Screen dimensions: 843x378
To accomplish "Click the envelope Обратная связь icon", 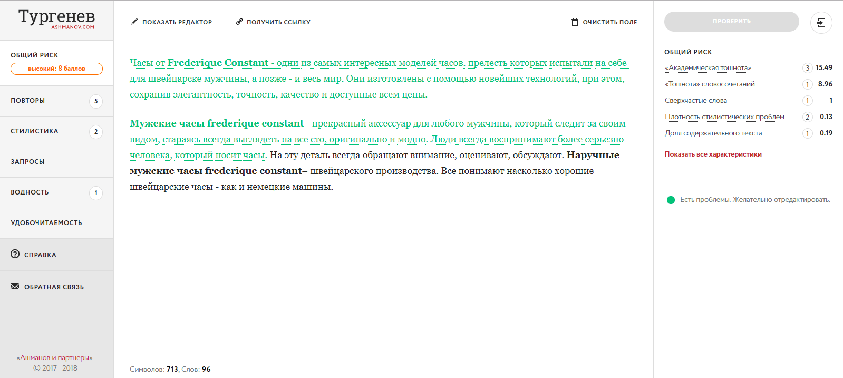I will click(15, 286).
